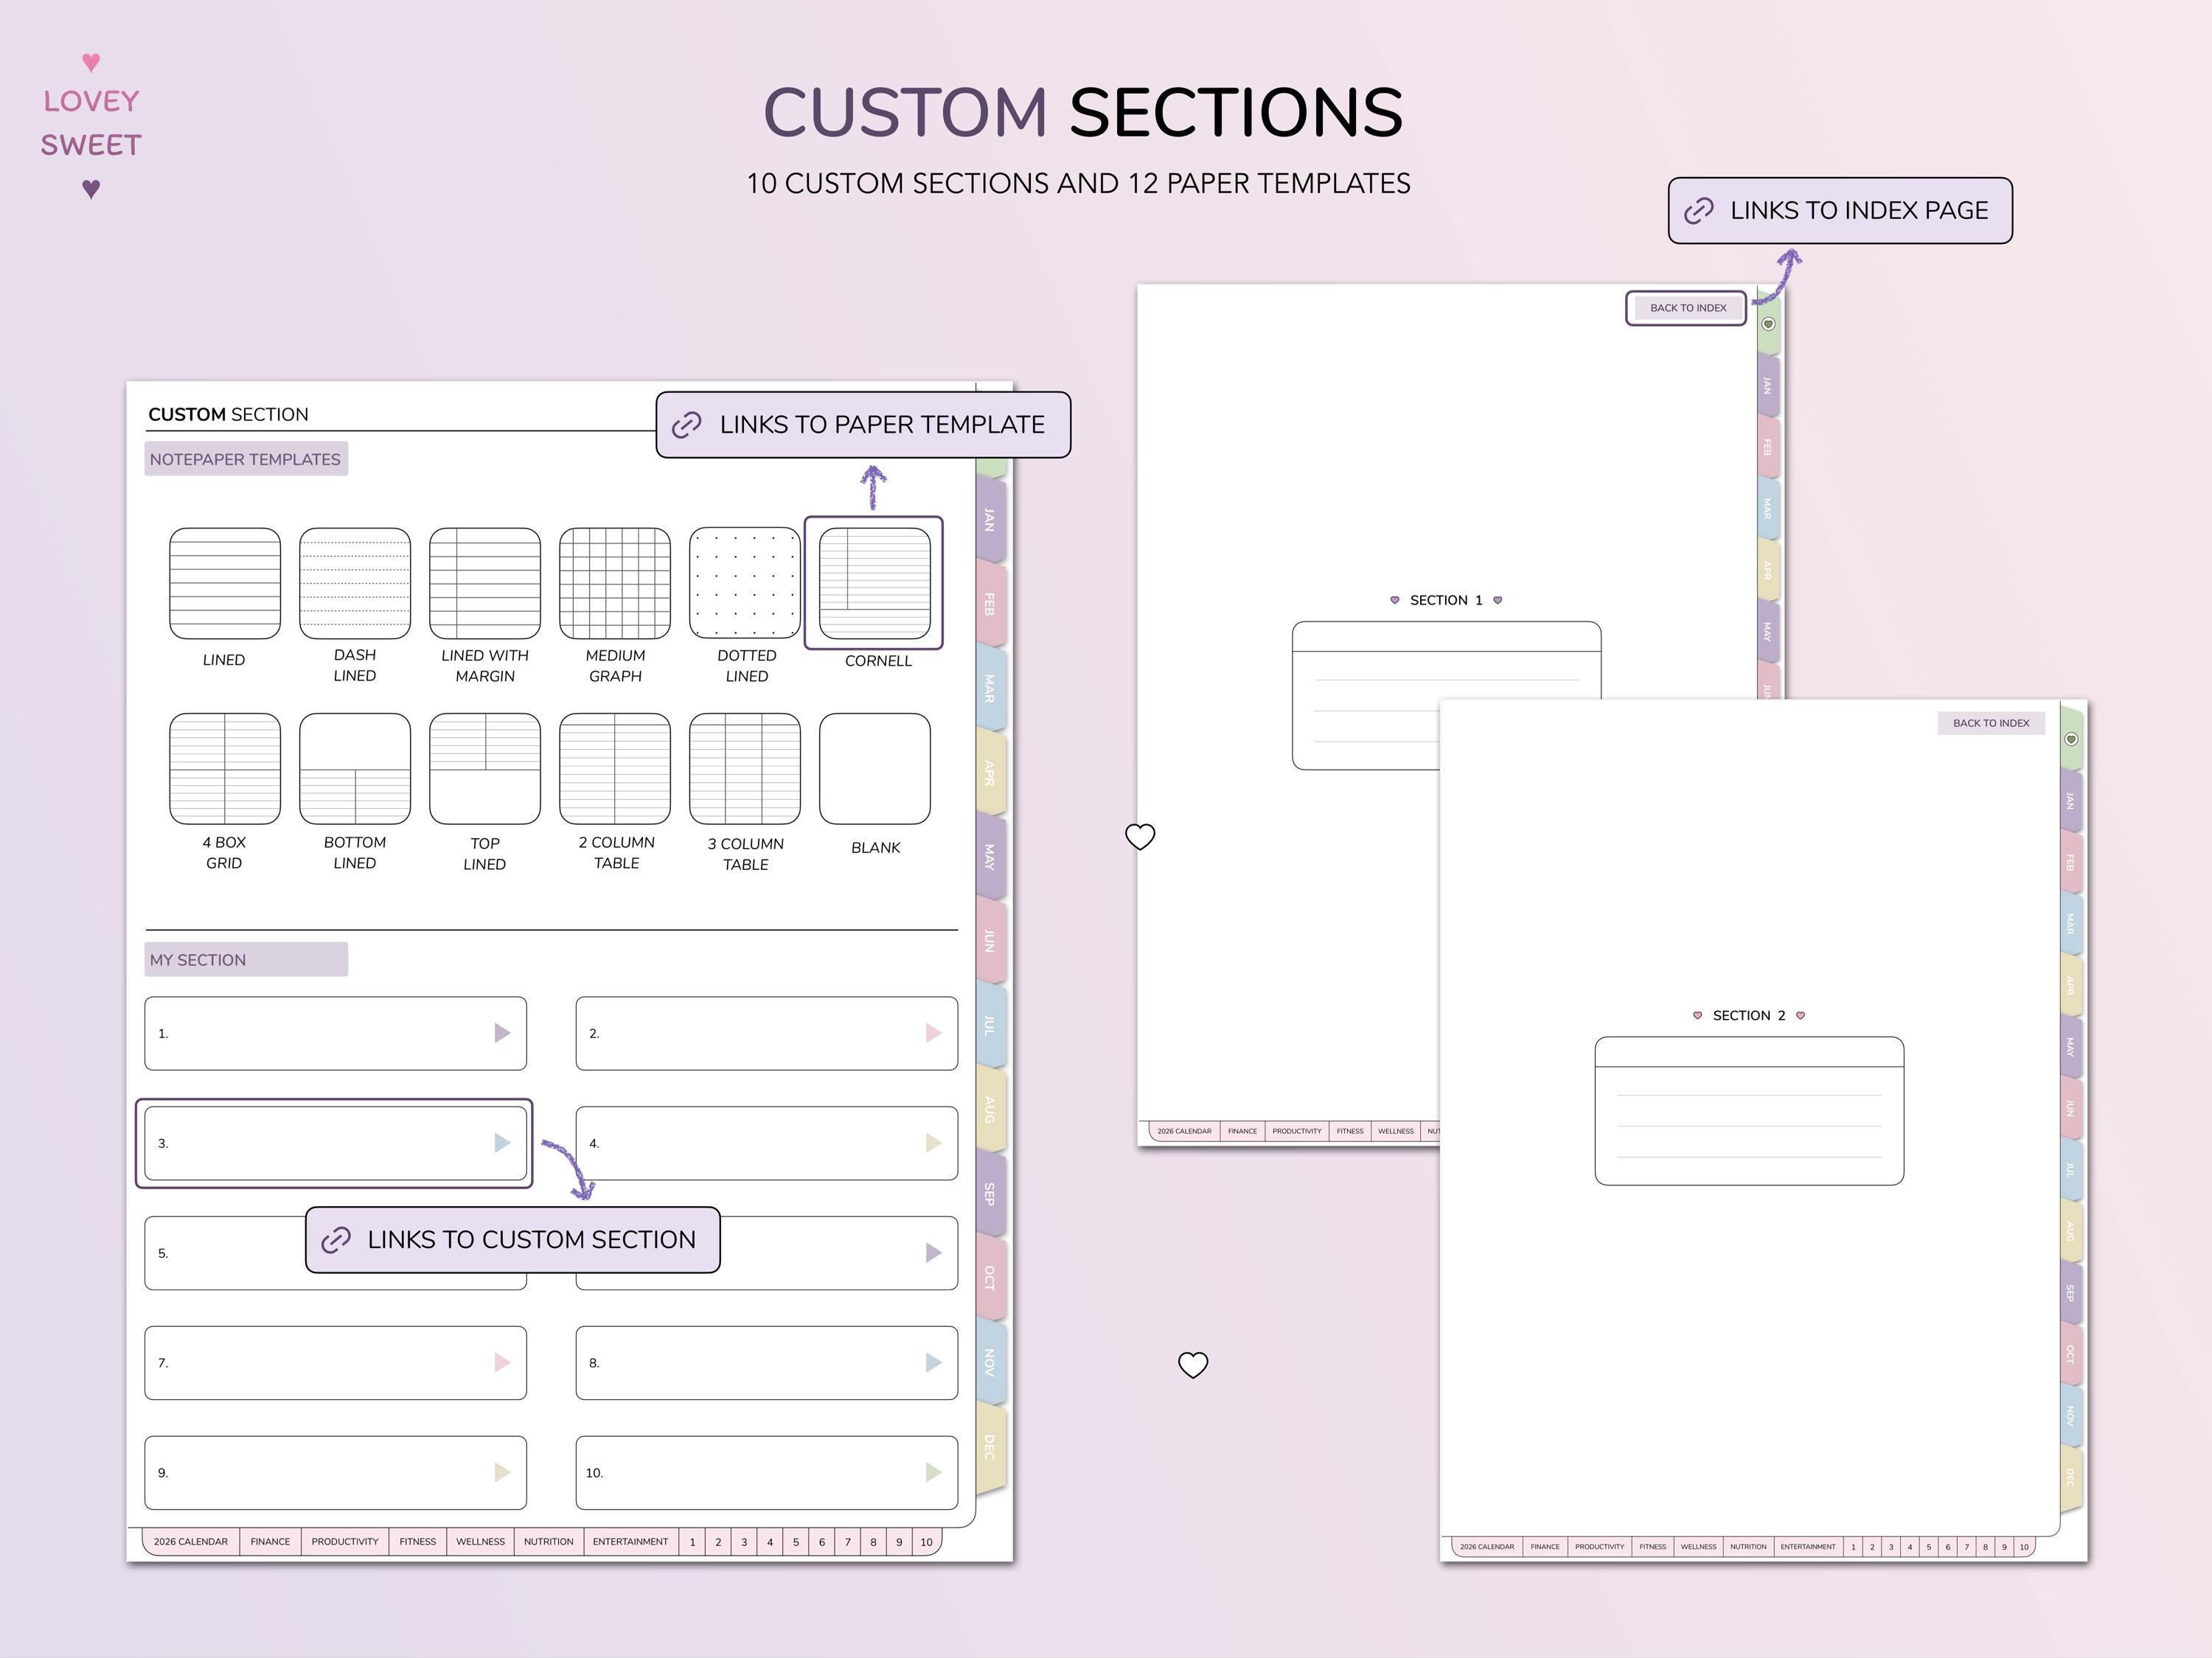Switch to the Finance tab on left page
Image resolution: width=2212 pixels, height=1658 pixels.
pyautogui.click(x=270, y=1542)
